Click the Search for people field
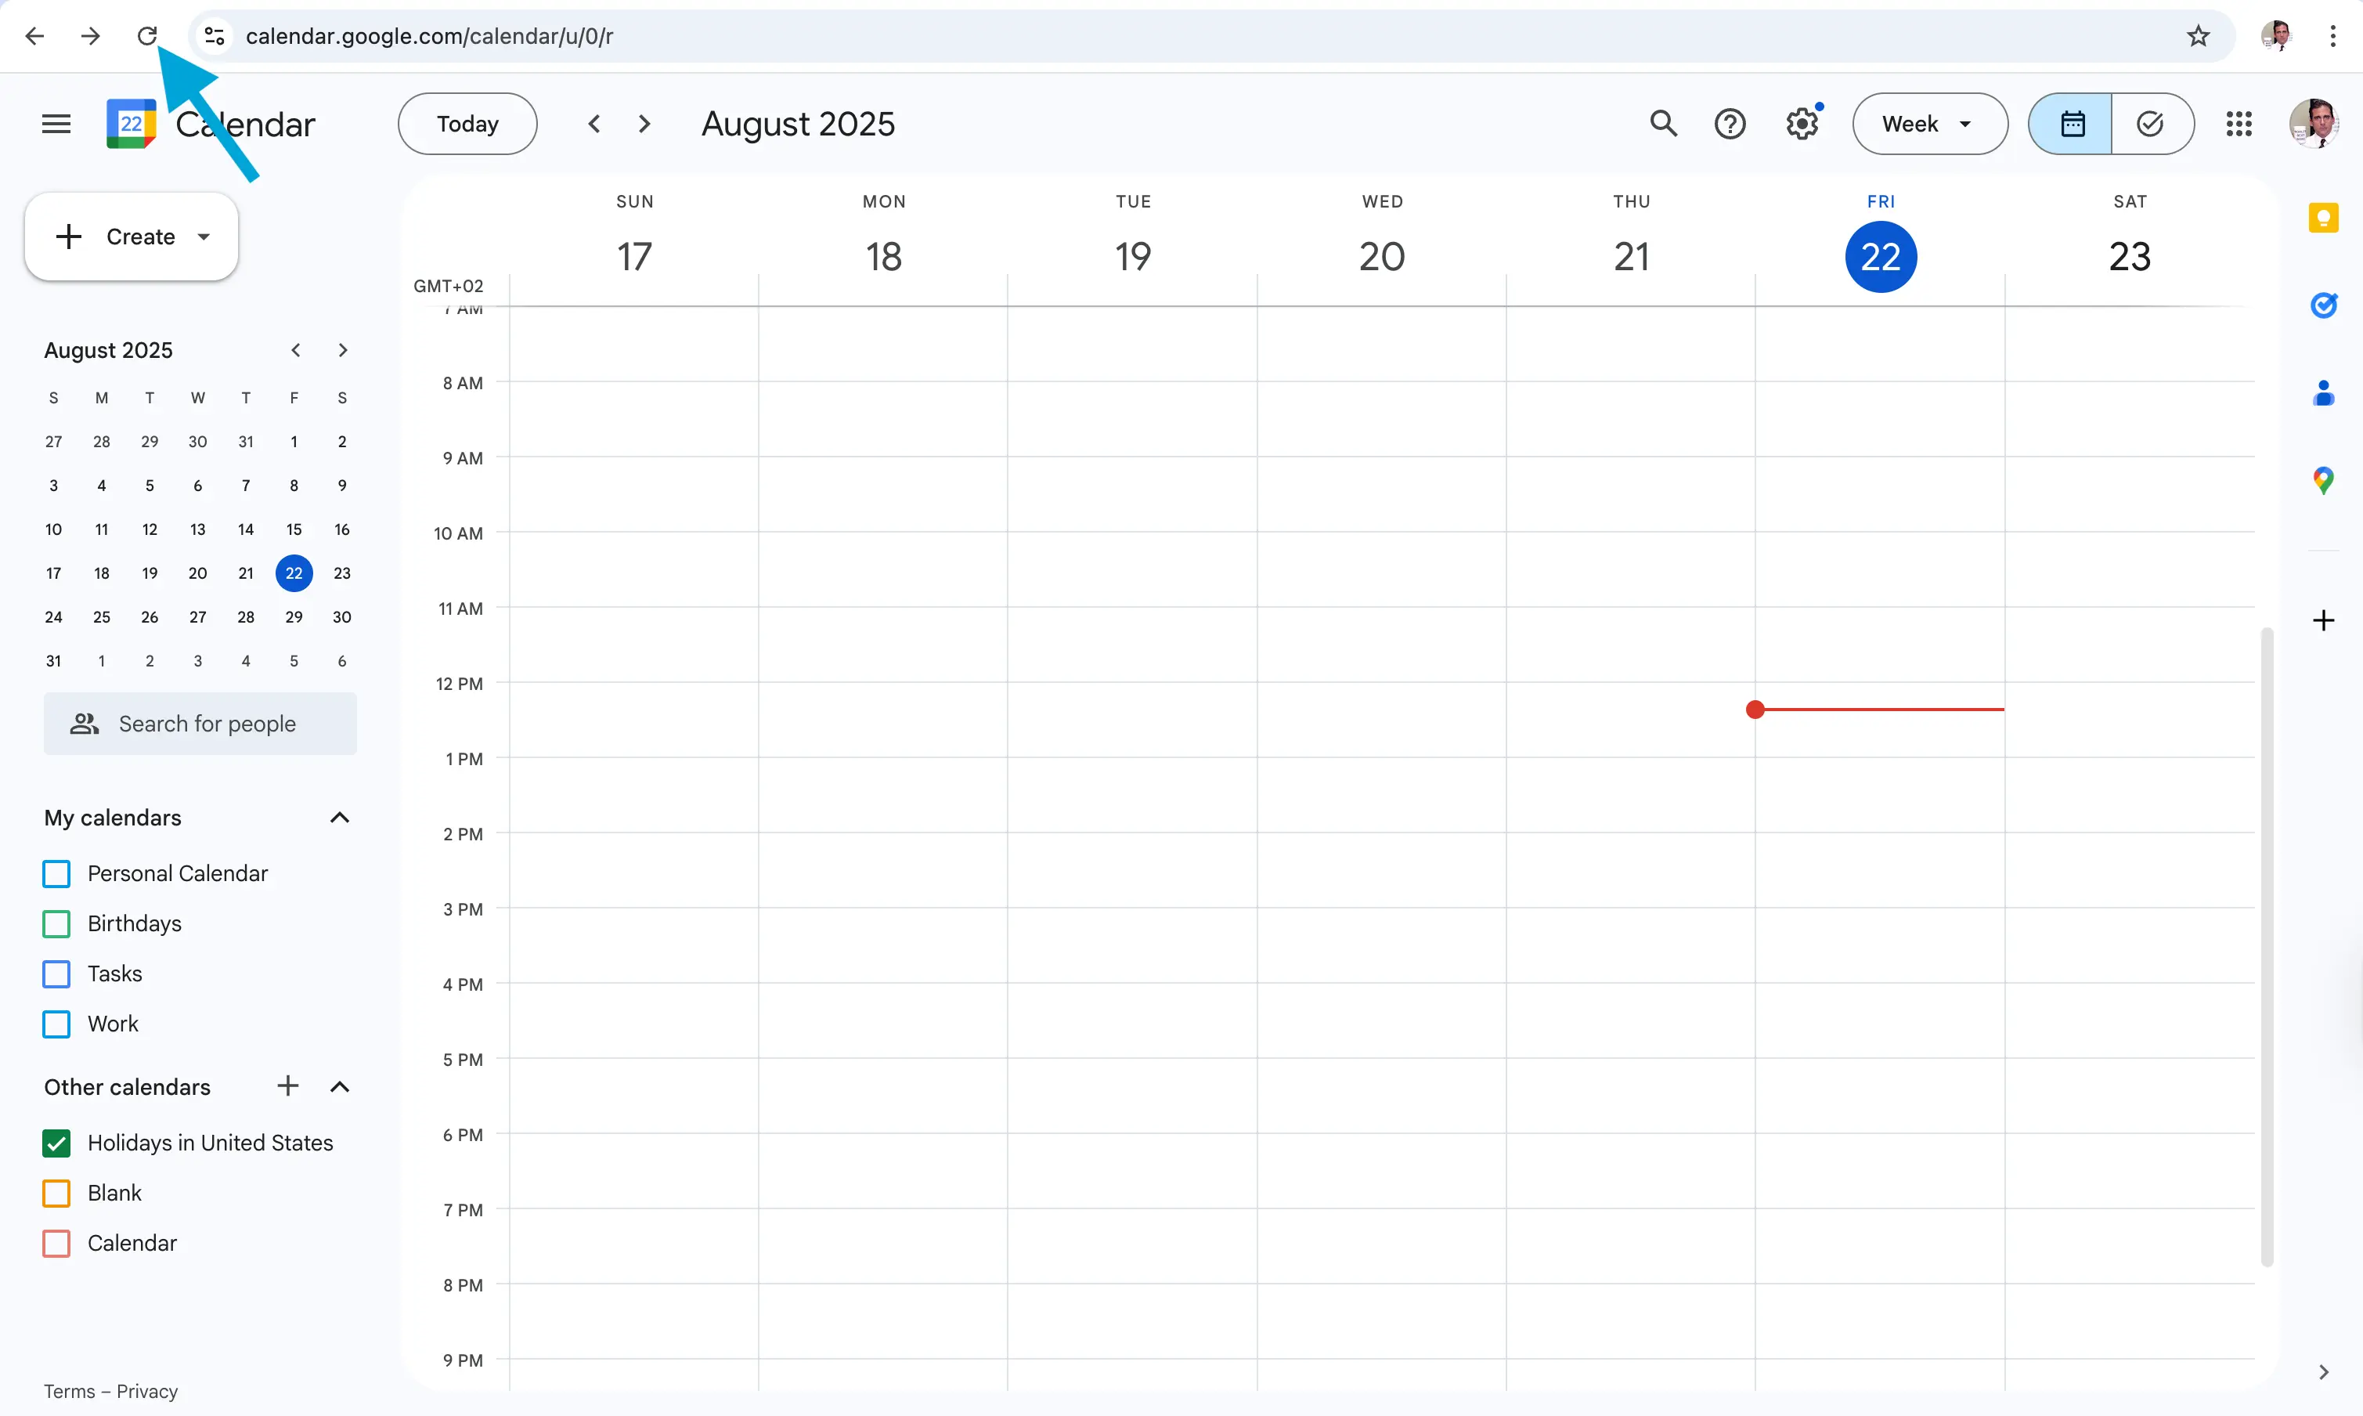The height and width of the screenshot is (1416, 2363). click(200, 723)
